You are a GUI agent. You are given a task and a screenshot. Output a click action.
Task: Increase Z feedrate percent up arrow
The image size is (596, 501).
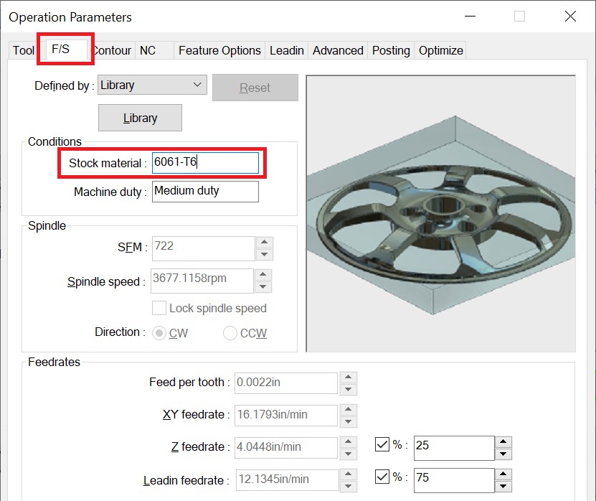(503, 441)
